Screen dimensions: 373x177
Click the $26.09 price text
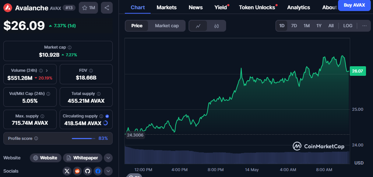click(x=24, y=26)
